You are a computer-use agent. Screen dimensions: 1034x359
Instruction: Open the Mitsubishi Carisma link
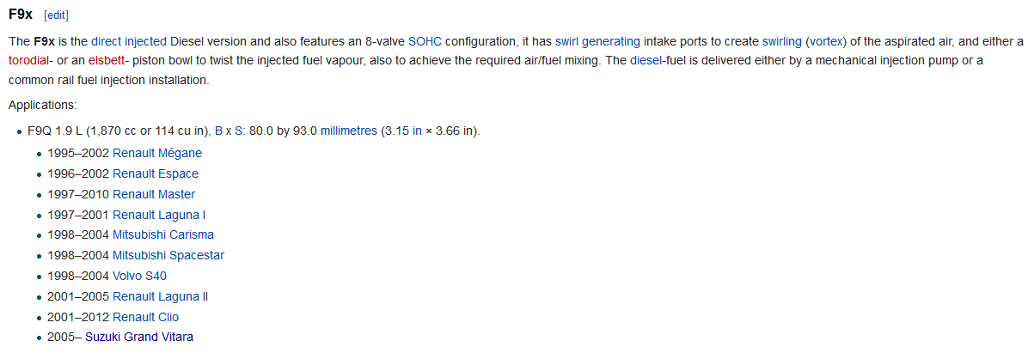coord(163,234)
